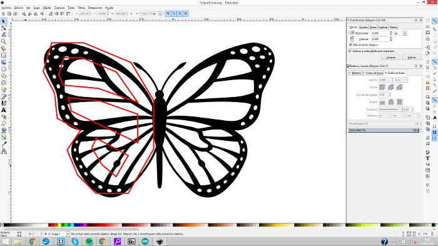Select the Calligraphy tool
Screen dimensions: 438x246
[x=4, y=103]
